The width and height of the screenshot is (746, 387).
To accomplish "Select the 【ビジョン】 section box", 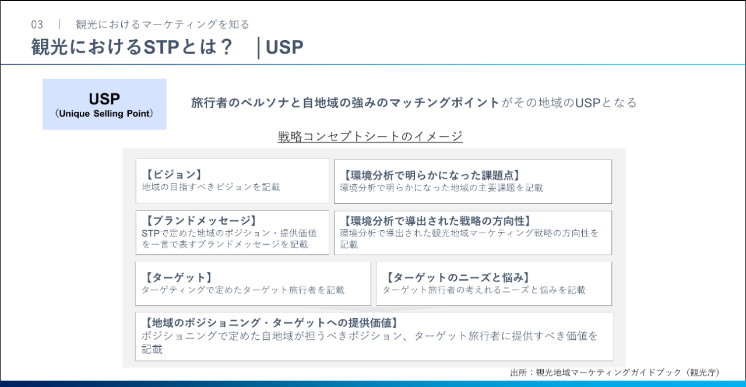I will tap(232, 181).
